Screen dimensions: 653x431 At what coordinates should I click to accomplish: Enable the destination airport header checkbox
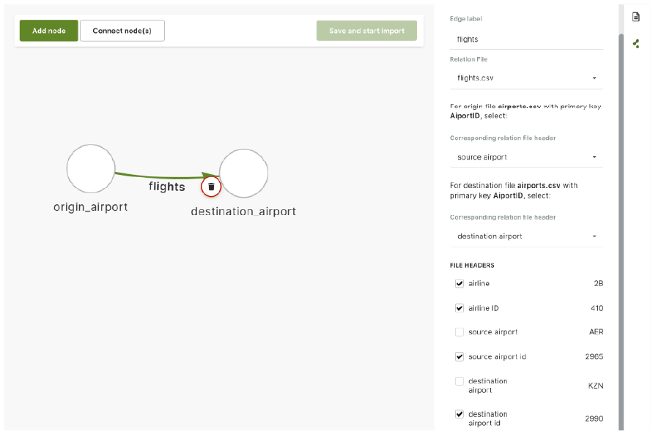[x=460, y=381]
